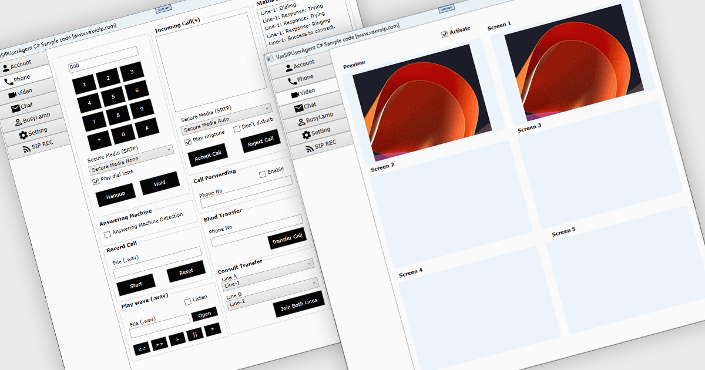
Task: Dial digit 2 on the keypad
Action: (108, 78)
